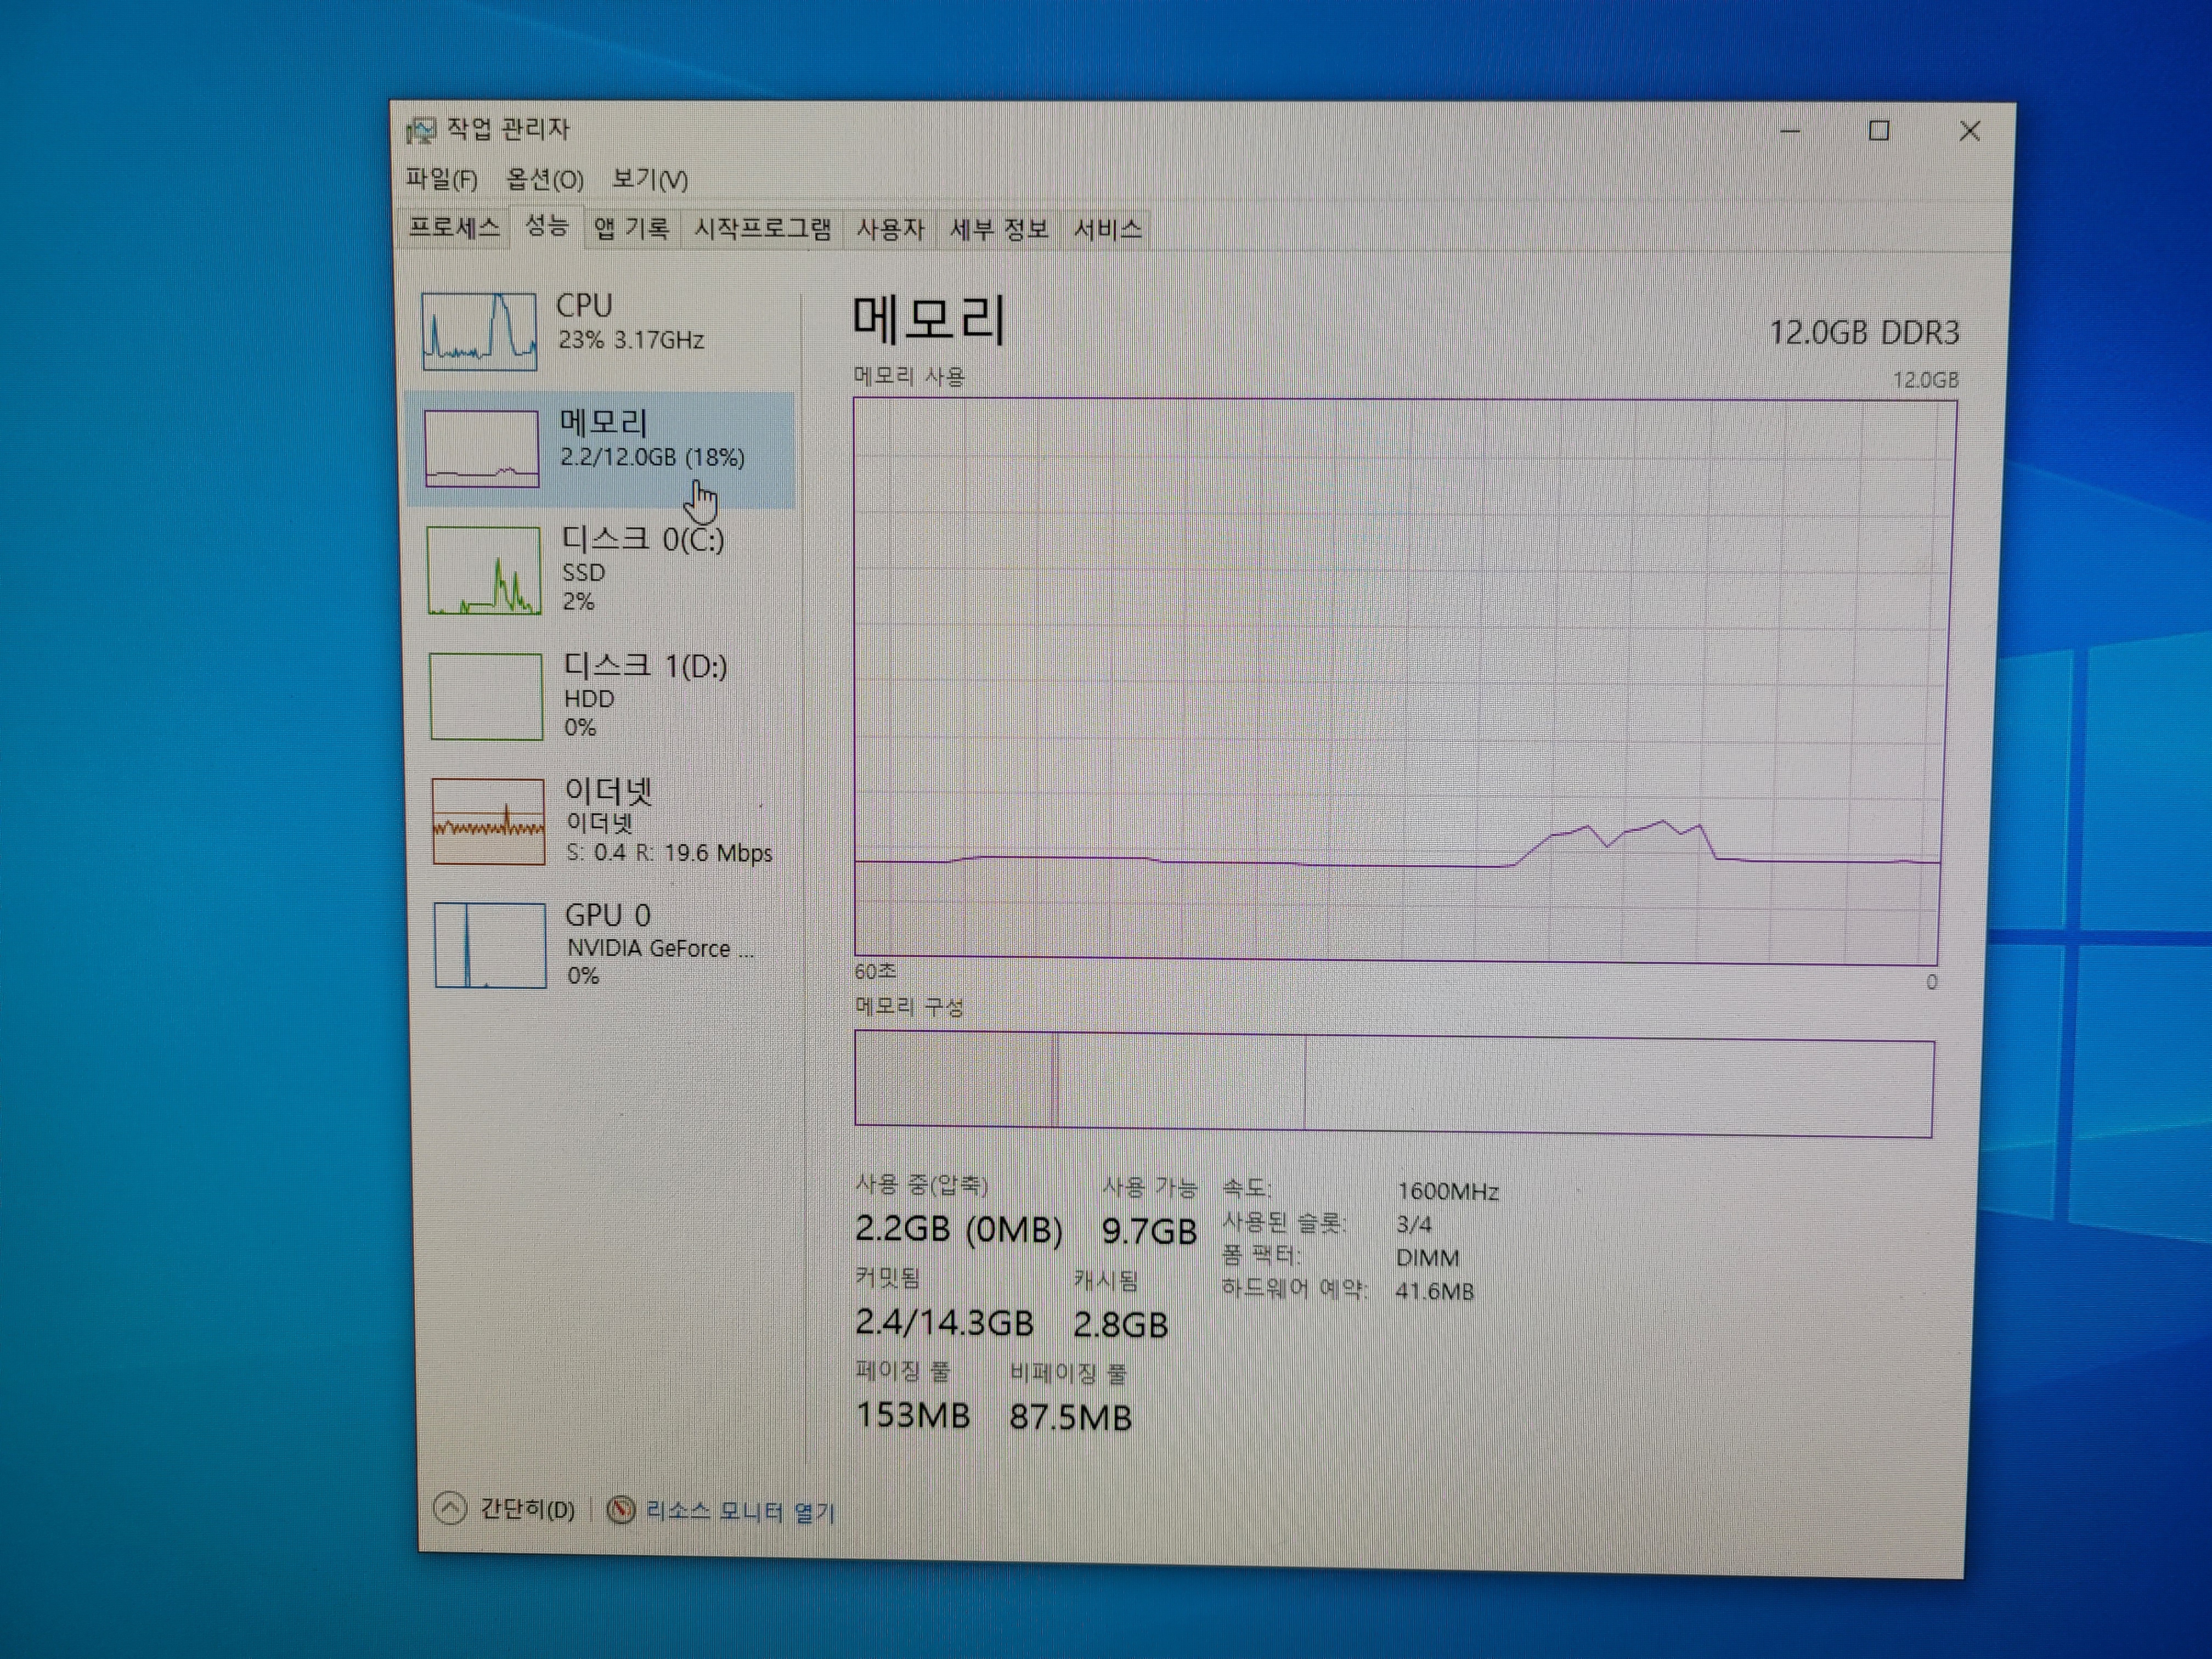Screen dimensions: 2212x1659
Task: Open the 리소스 모니터 열기 link
Action: (740, 1511)
